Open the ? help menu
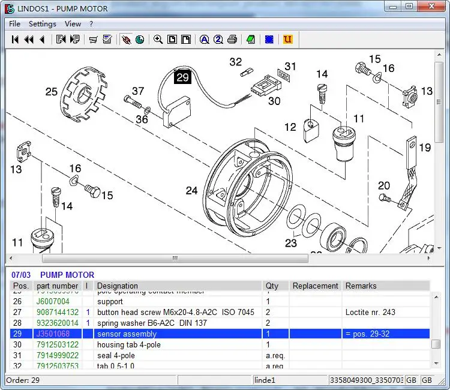The width and height of the screenshot is (450, 390). (91, 24)
